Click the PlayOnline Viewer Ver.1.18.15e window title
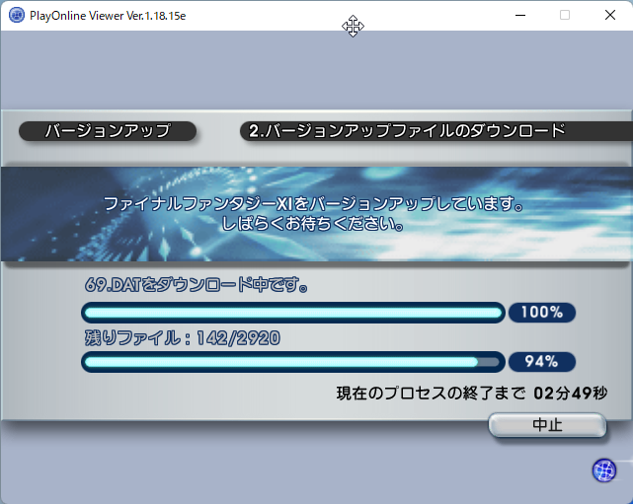Viewport: 633px width, 504px height. [108, 16]
